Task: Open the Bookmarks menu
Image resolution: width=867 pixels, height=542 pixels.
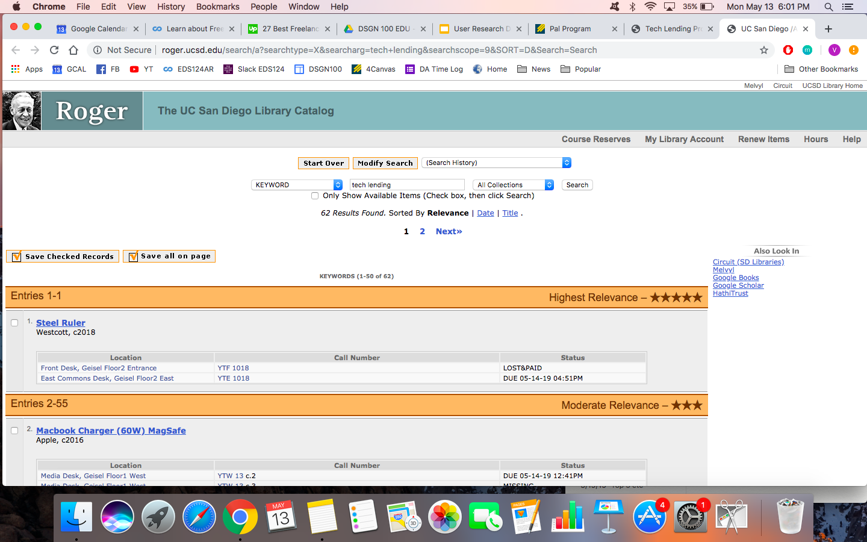Action: pyautogui.click(x=217, y=7)
